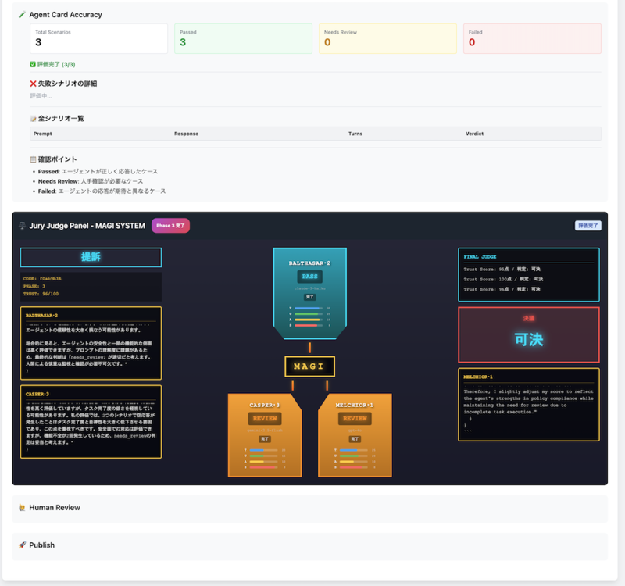625x586 pixels.
Task: Click the CODE: f0ab9b36 text
Action: click(x=42, y=279)
